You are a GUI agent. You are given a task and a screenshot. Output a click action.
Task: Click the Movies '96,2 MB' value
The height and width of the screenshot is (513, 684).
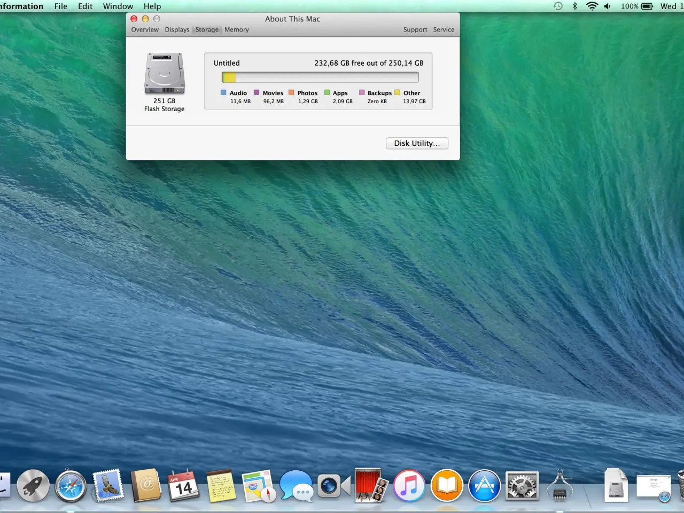(x=274, y=102)
